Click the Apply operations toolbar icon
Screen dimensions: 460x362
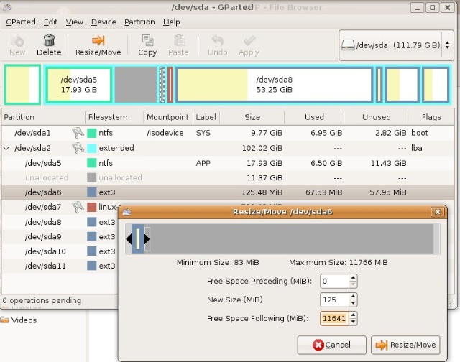pyautogui.click(x=249, y=45)
